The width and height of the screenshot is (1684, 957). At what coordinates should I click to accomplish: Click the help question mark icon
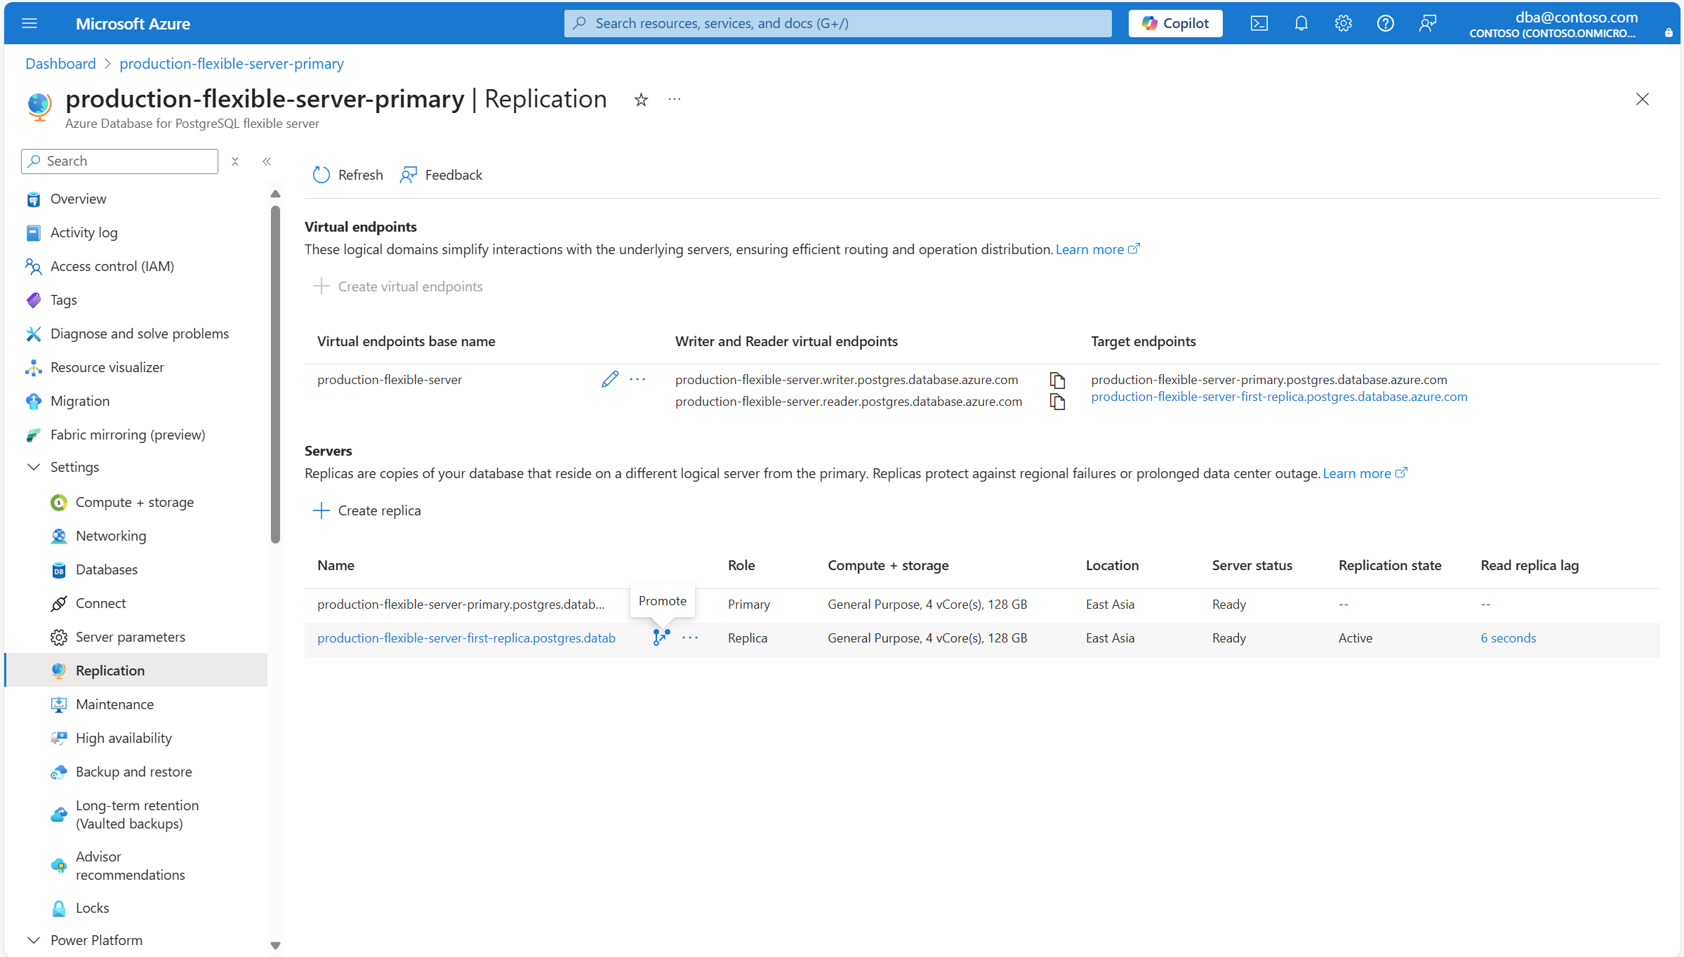1385,23
